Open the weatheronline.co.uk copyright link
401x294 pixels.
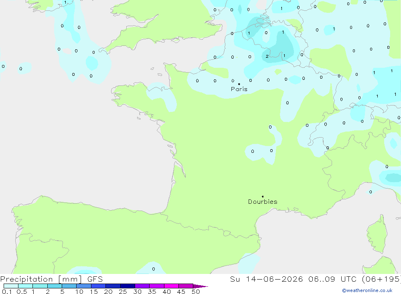click(x=367, y=290)
